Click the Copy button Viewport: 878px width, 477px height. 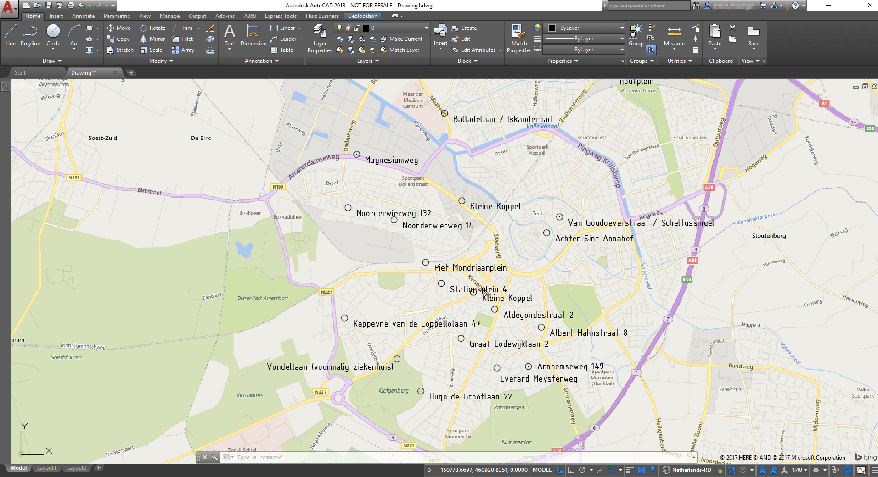pyautogui.click(x=118, y=39)
